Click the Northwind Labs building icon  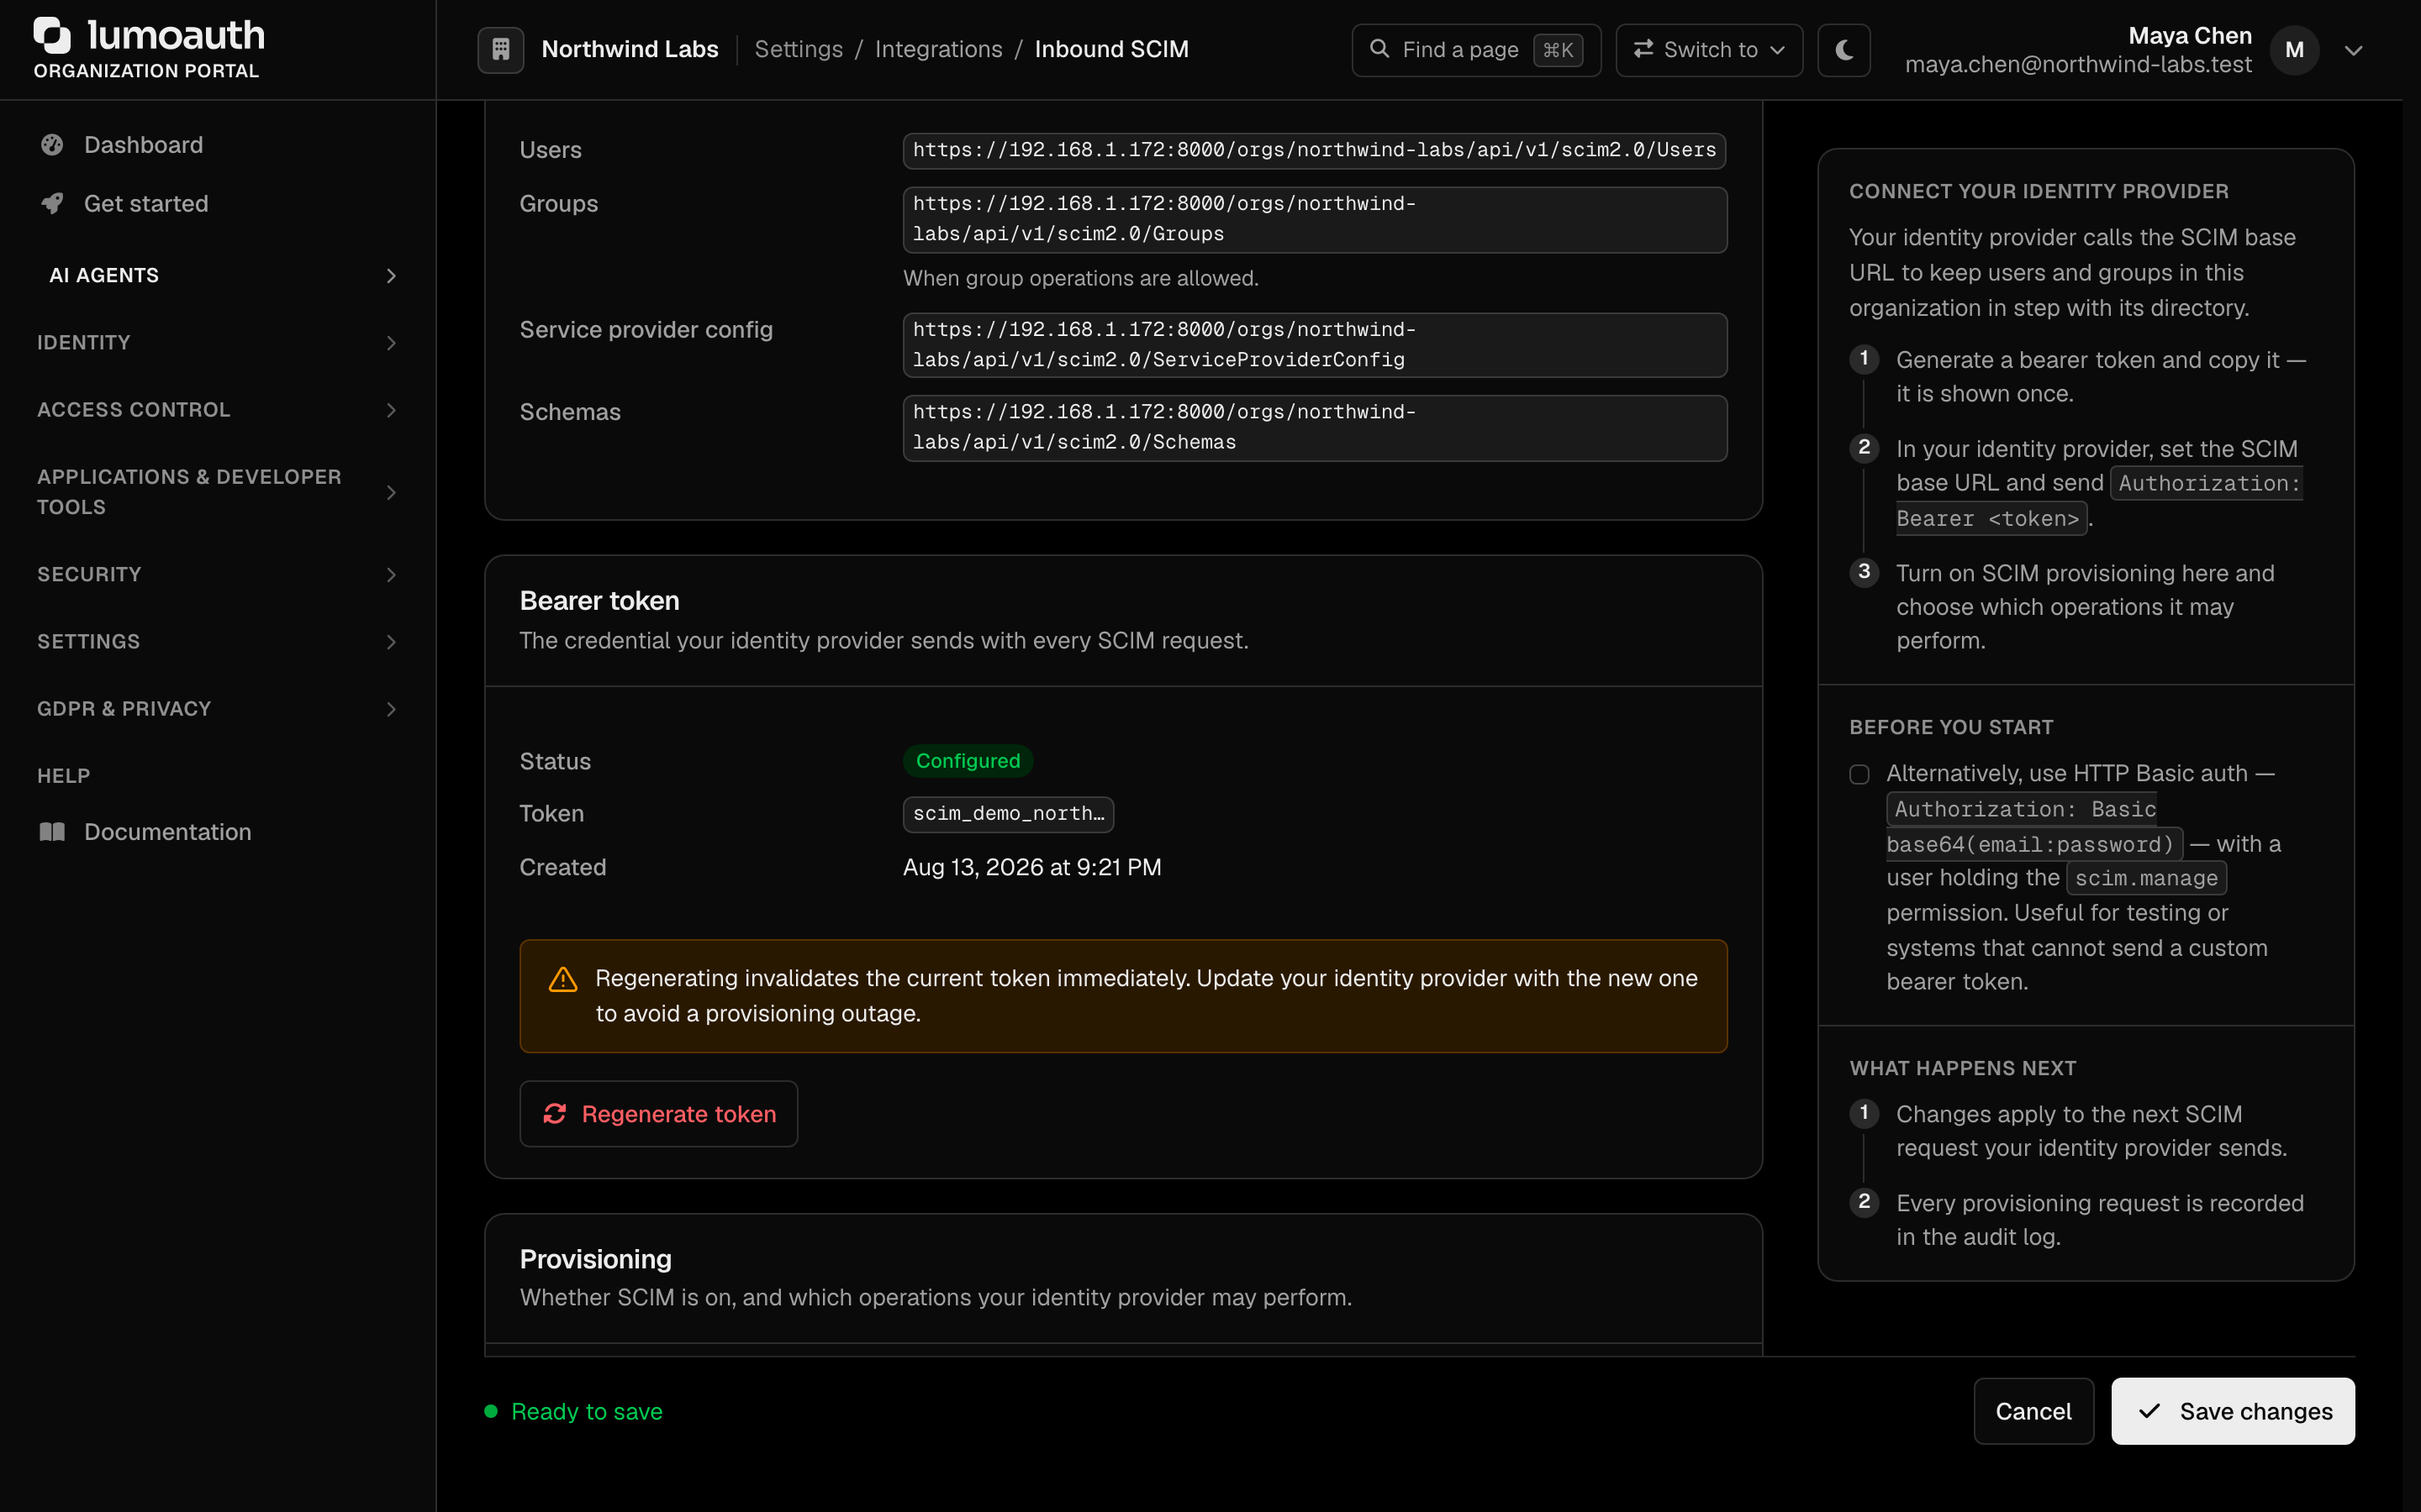coord(501,49)
